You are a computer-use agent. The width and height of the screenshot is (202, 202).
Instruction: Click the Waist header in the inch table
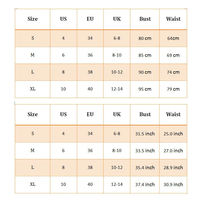coord(173,114)
